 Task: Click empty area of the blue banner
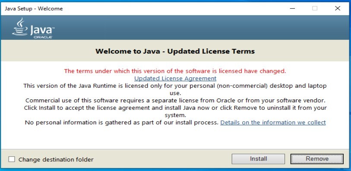202,27
